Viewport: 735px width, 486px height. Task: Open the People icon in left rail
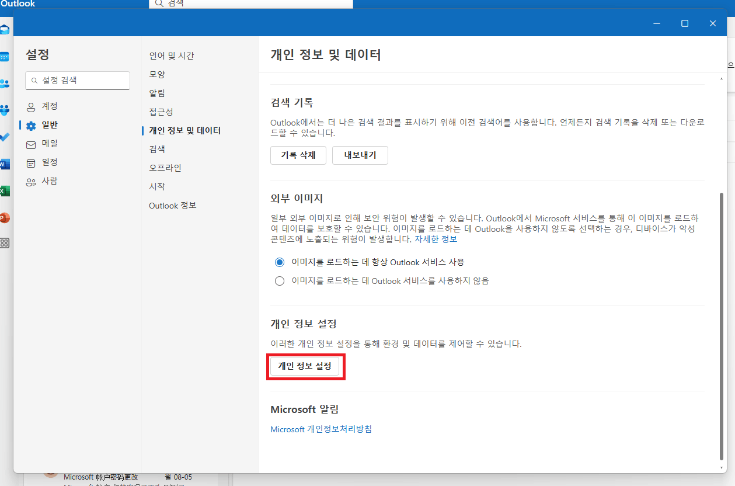pyautogui.click(x=4, y=83)
